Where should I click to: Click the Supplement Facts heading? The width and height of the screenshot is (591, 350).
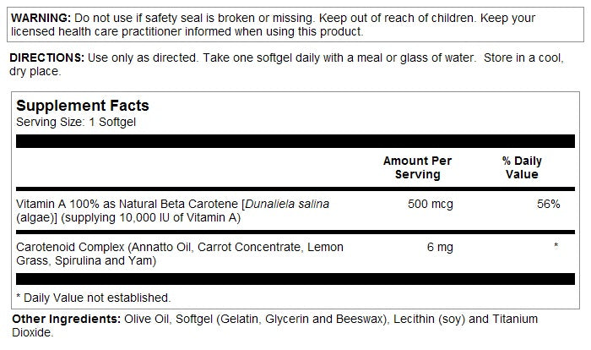pyautogui.click(x=83, y=106)
